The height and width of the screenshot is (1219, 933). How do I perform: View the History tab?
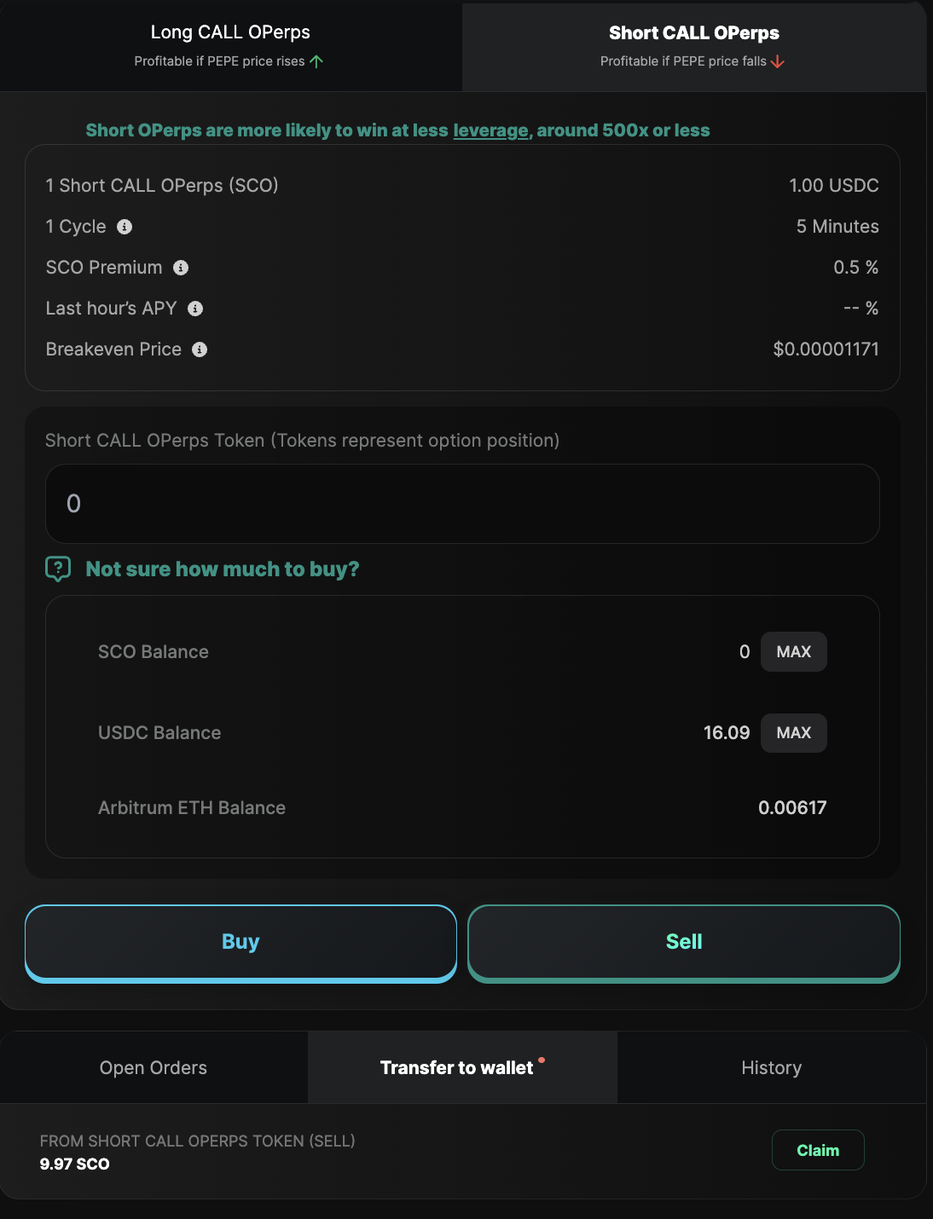pyautogui.click(x=771, y=1067)
